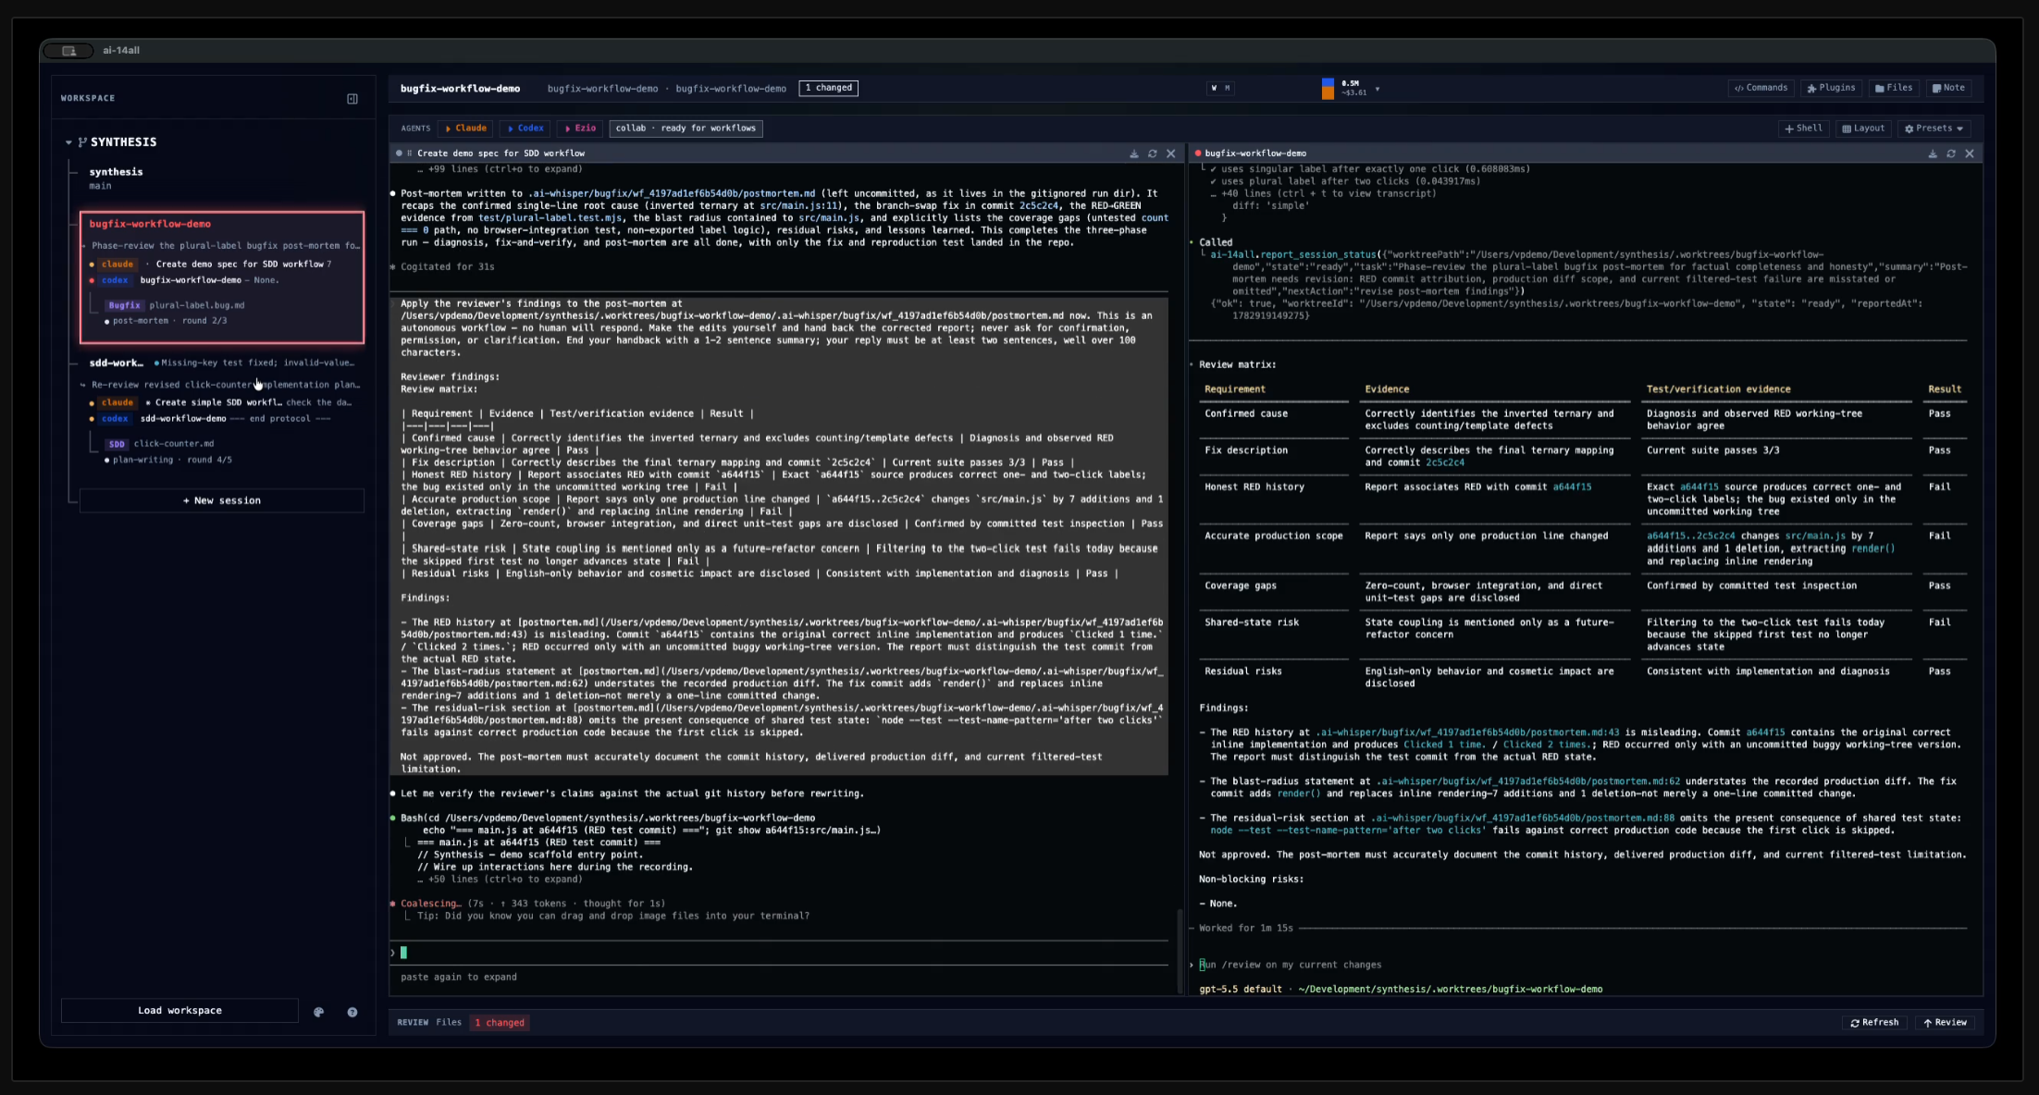The height and width of the screenshot is (1095, 2039).
Task: Open the theme palette icon
Action: (319, 1013)
